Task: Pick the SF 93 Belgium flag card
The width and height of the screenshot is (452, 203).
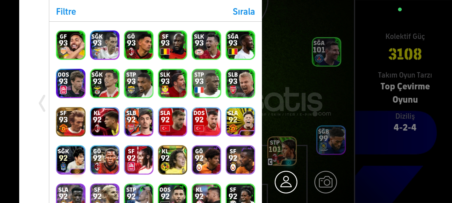Action: [172, 45]
